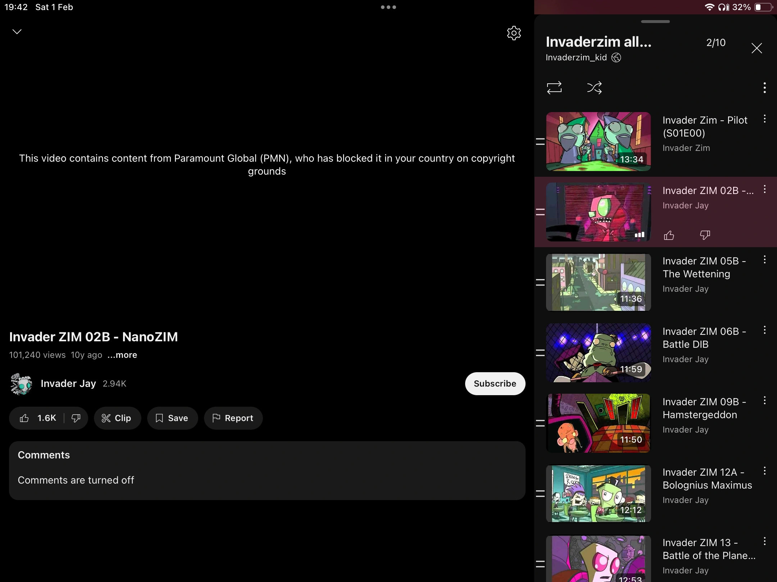777x582 pixels.
Task: Open the video quality settings gear
Action: (x=513, y=33)
